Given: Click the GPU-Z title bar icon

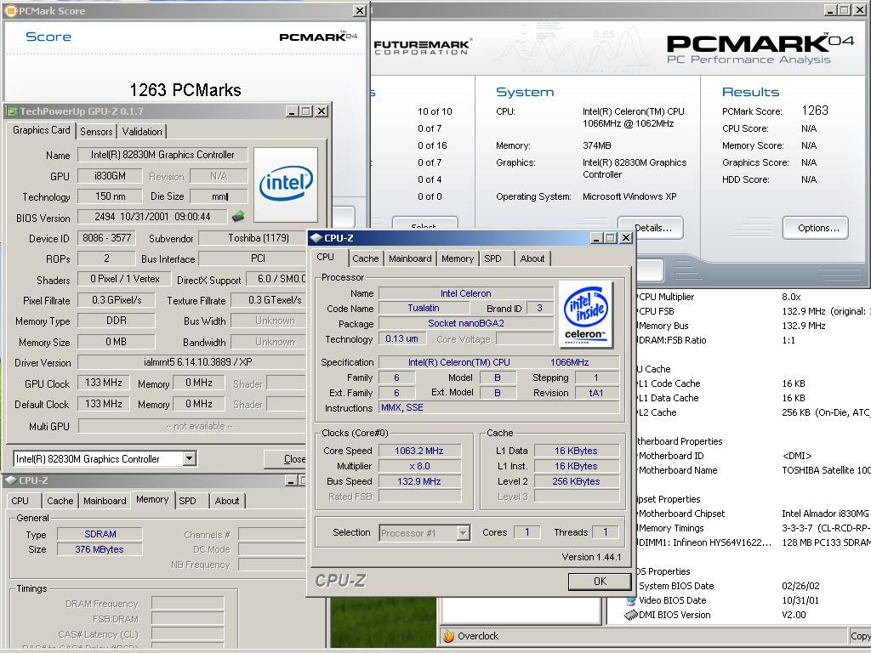Looking at the screenshot, I should click(12, 111).
